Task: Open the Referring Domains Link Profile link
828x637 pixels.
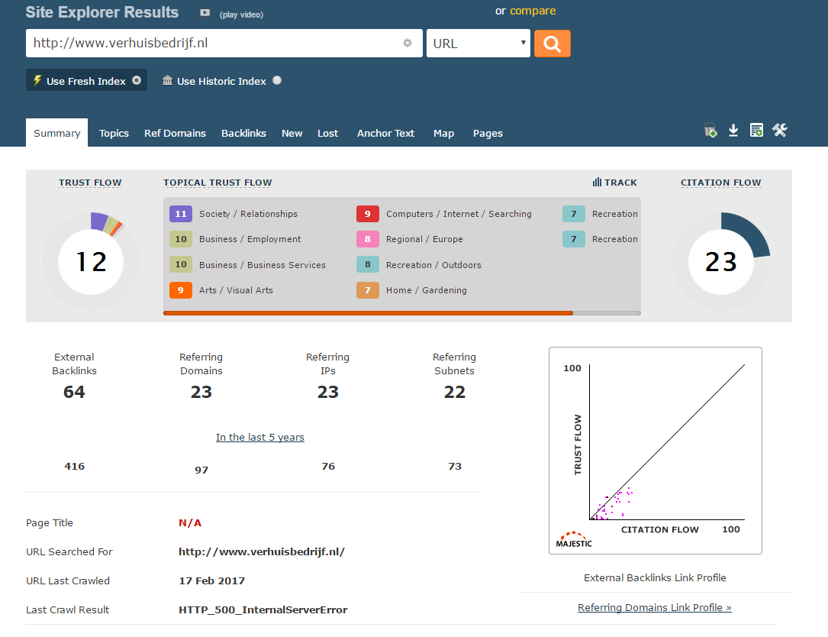Action: point(654,608)
